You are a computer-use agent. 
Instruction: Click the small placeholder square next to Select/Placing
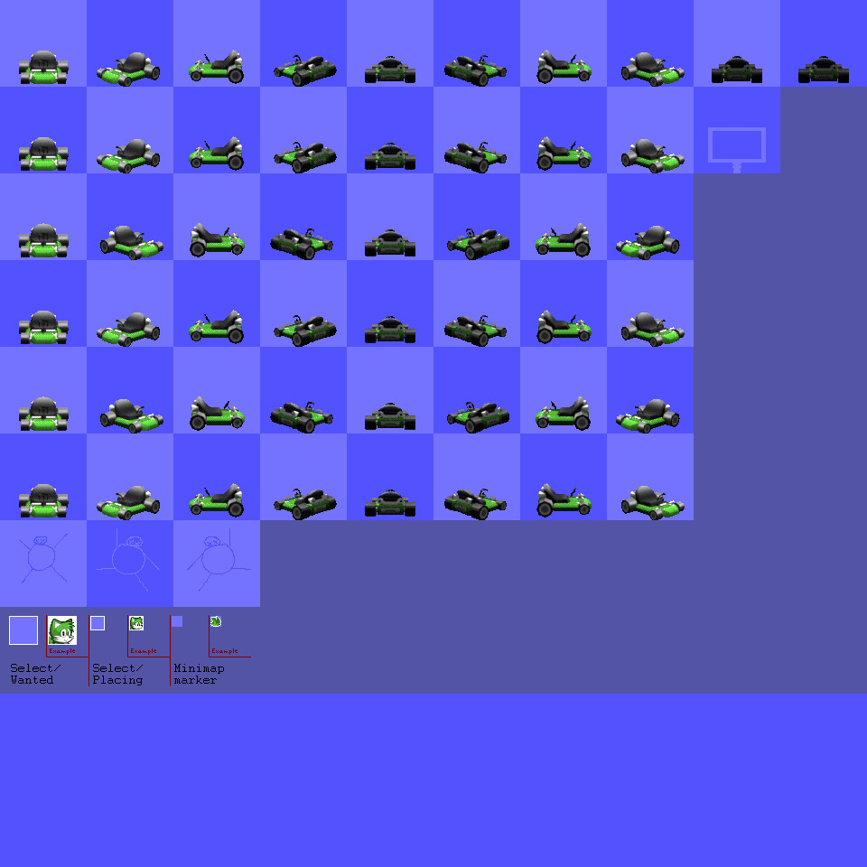click(96, 622)
